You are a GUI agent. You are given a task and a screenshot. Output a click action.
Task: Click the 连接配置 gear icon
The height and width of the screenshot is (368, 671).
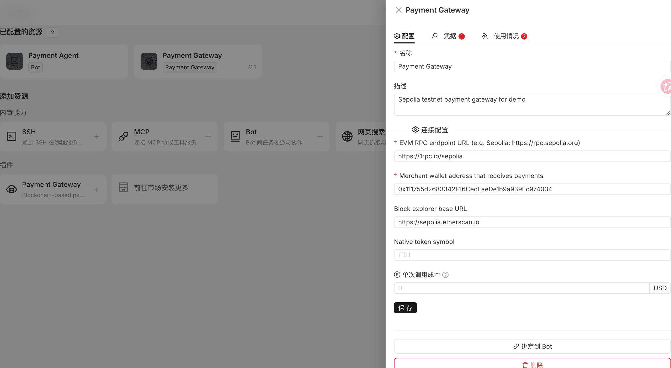point(415,130)
